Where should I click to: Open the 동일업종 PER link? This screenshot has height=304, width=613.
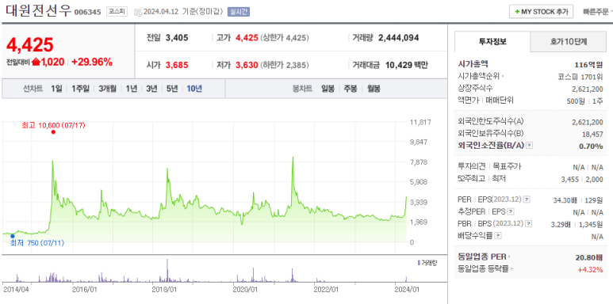point(484,256)
